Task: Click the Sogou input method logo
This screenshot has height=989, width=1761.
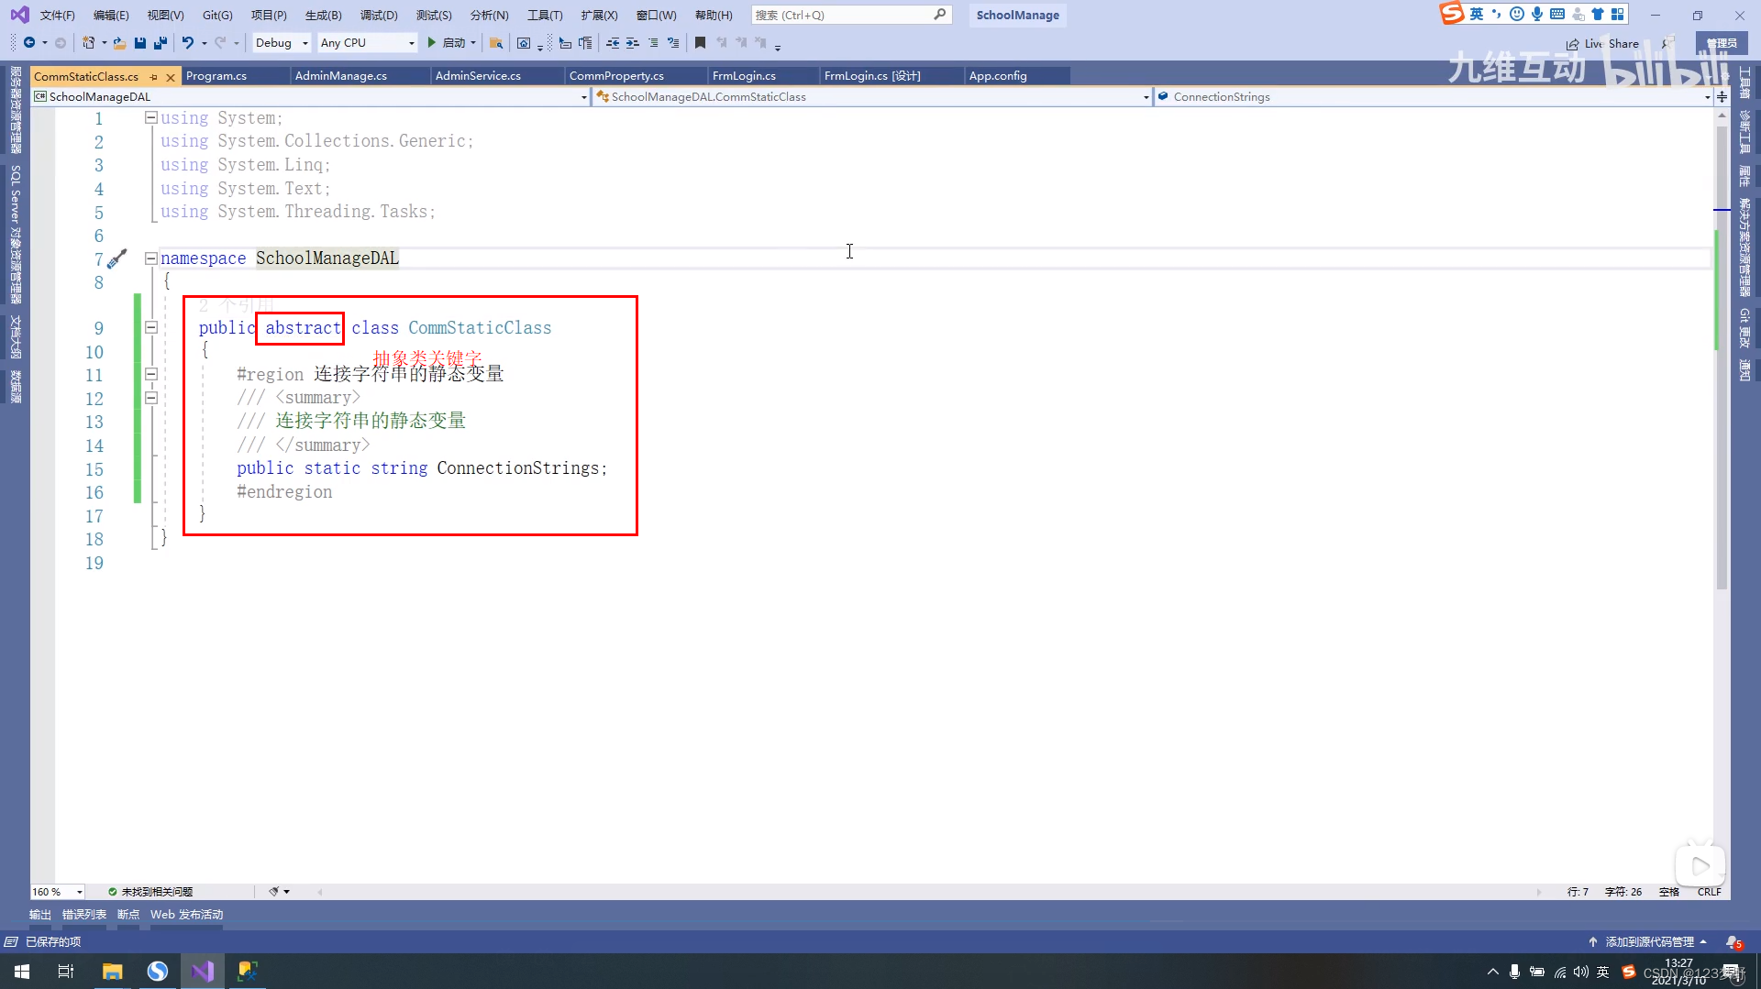Action: pos(1452,14)
